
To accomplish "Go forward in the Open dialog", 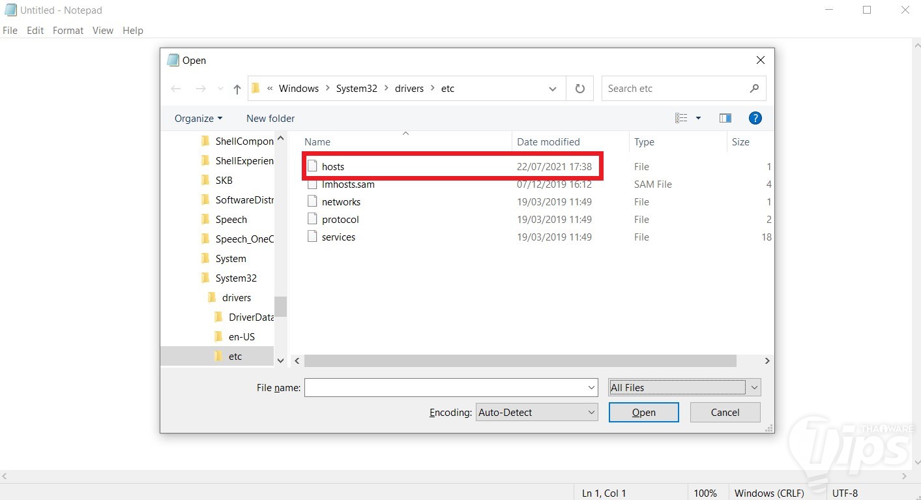I will [201, 89].
